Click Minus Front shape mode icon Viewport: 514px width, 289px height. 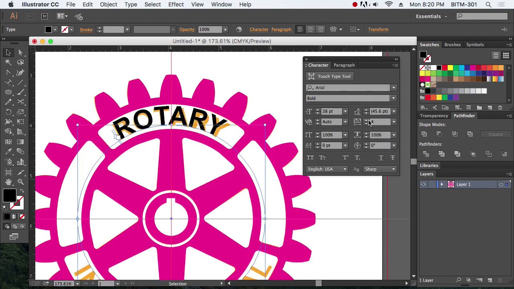click(x=439, y=134)
